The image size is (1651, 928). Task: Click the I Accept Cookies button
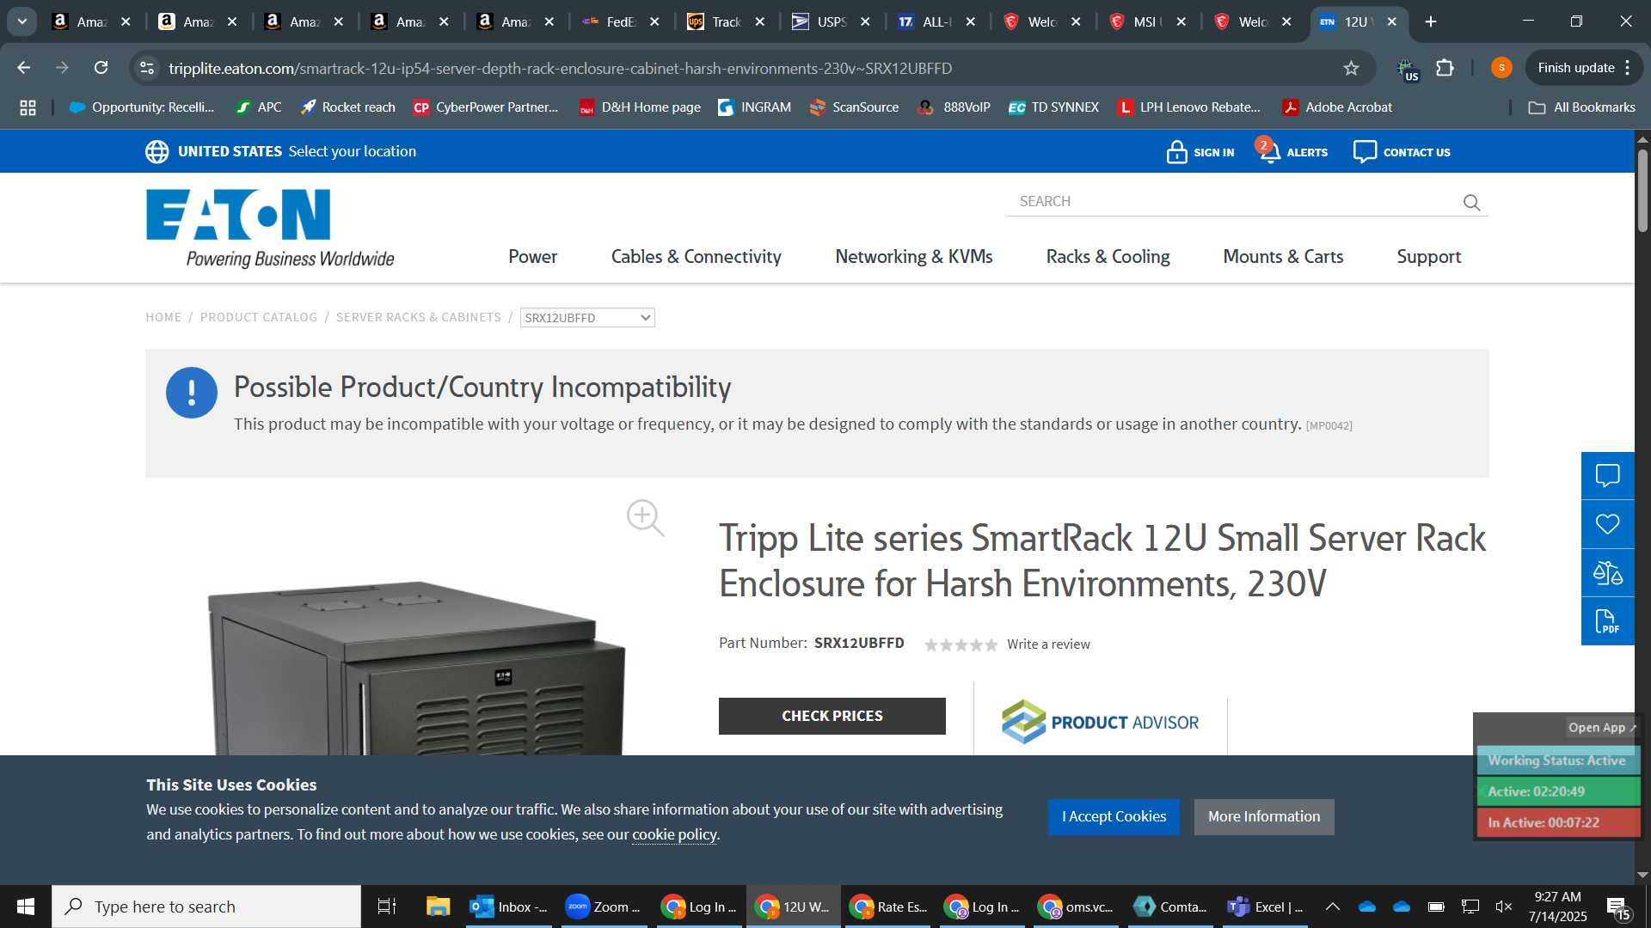(x=1114, y=816)
